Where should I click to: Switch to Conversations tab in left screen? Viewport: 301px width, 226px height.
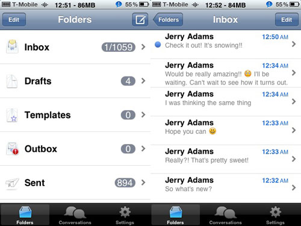point(75,215)
